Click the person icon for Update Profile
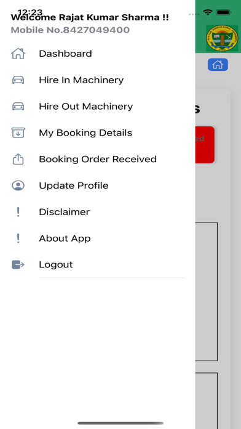 (x=18, y=186)
